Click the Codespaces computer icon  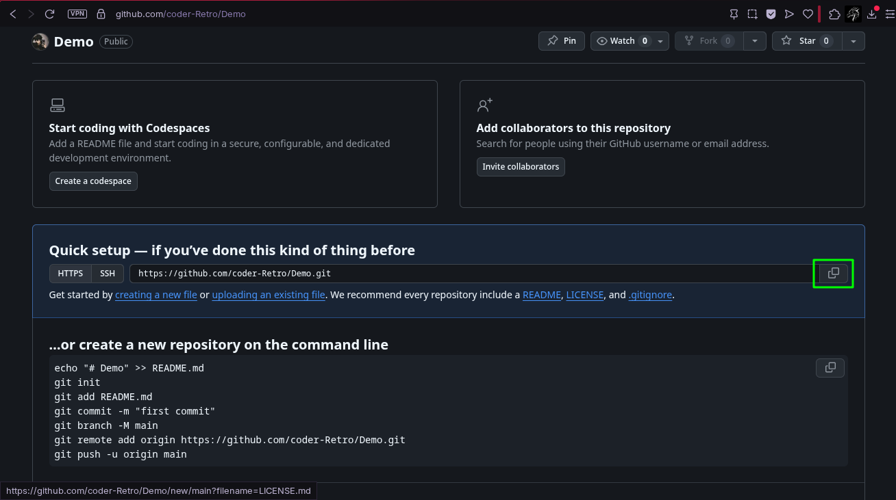(x=58, y=105)
